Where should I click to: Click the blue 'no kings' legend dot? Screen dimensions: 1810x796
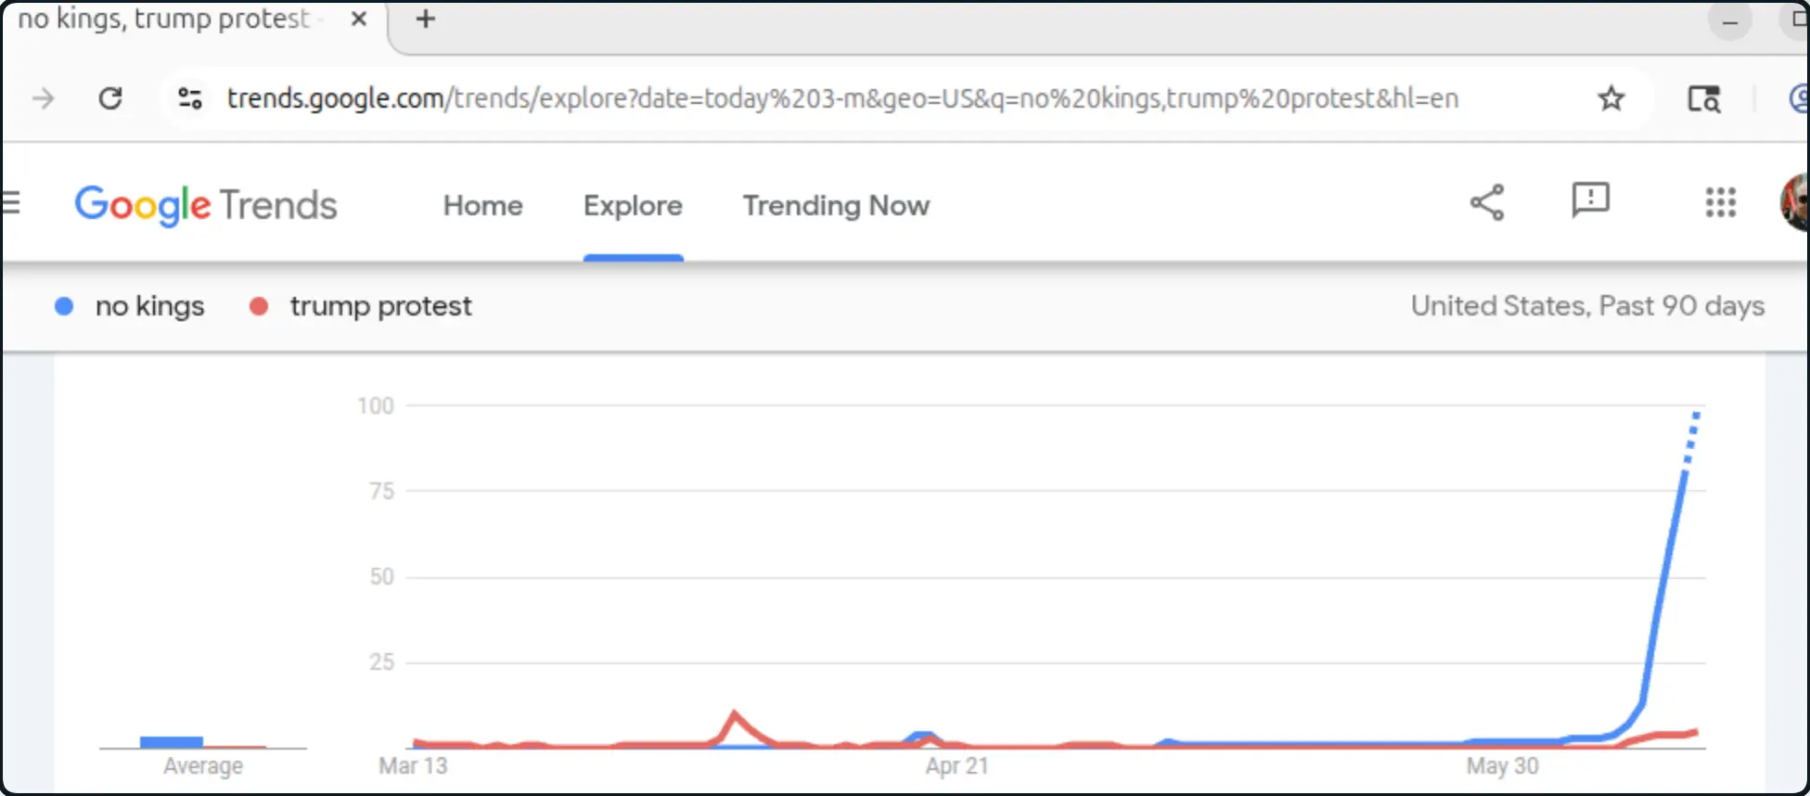(64, 306)
